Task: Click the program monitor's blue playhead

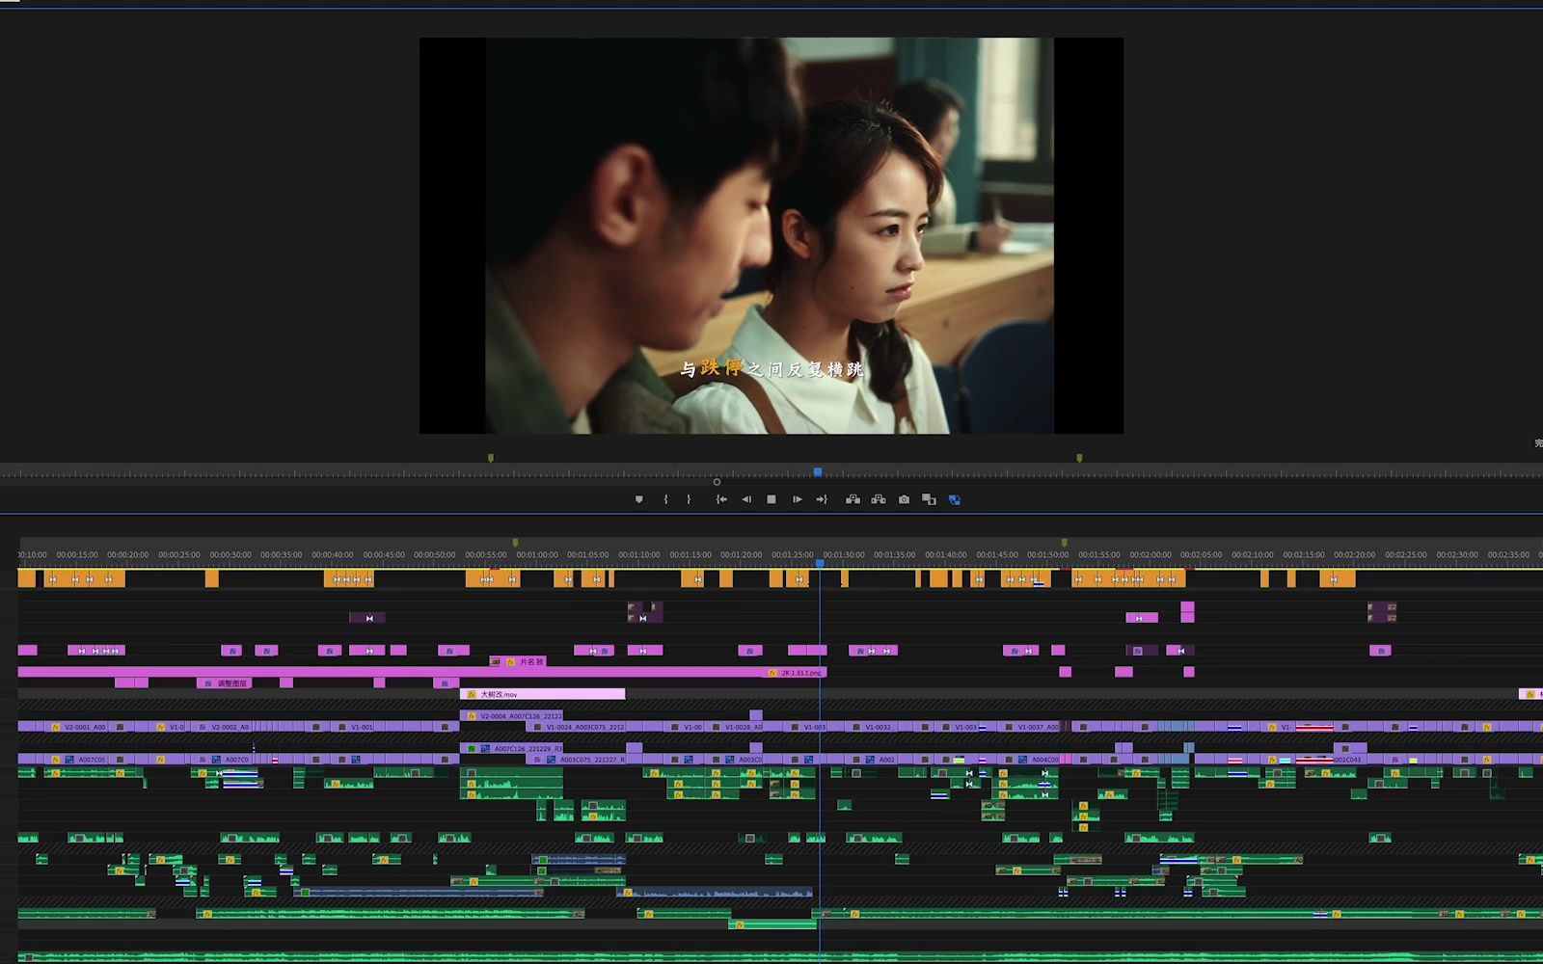Action: coord(818,472)
